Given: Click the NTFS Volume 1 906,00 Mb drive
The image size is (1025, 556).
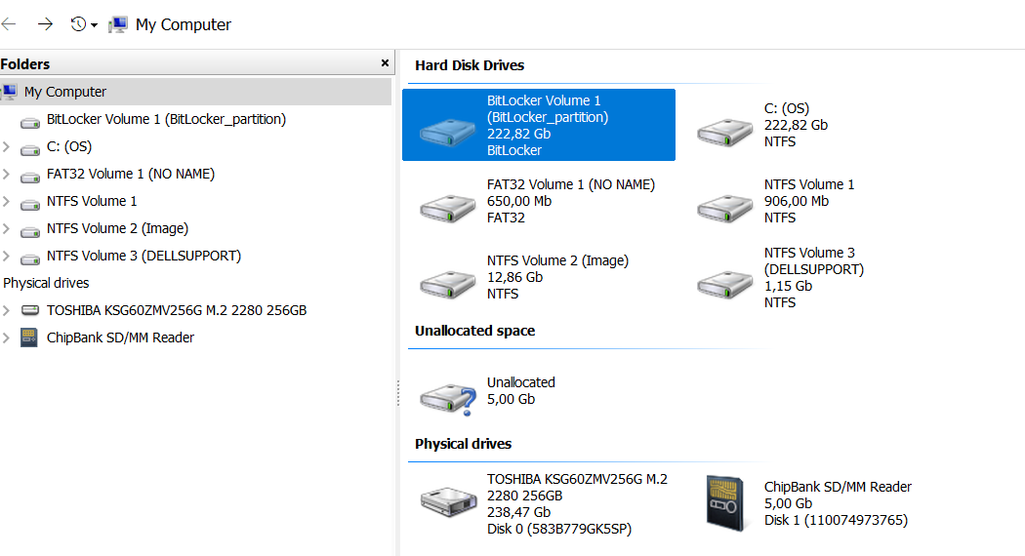Looking at the screenshot, I should coord(725,207).
